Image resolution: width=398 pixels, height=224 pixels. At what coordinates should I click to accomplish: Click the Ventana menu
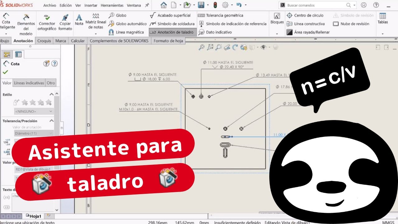click(134, 5)
